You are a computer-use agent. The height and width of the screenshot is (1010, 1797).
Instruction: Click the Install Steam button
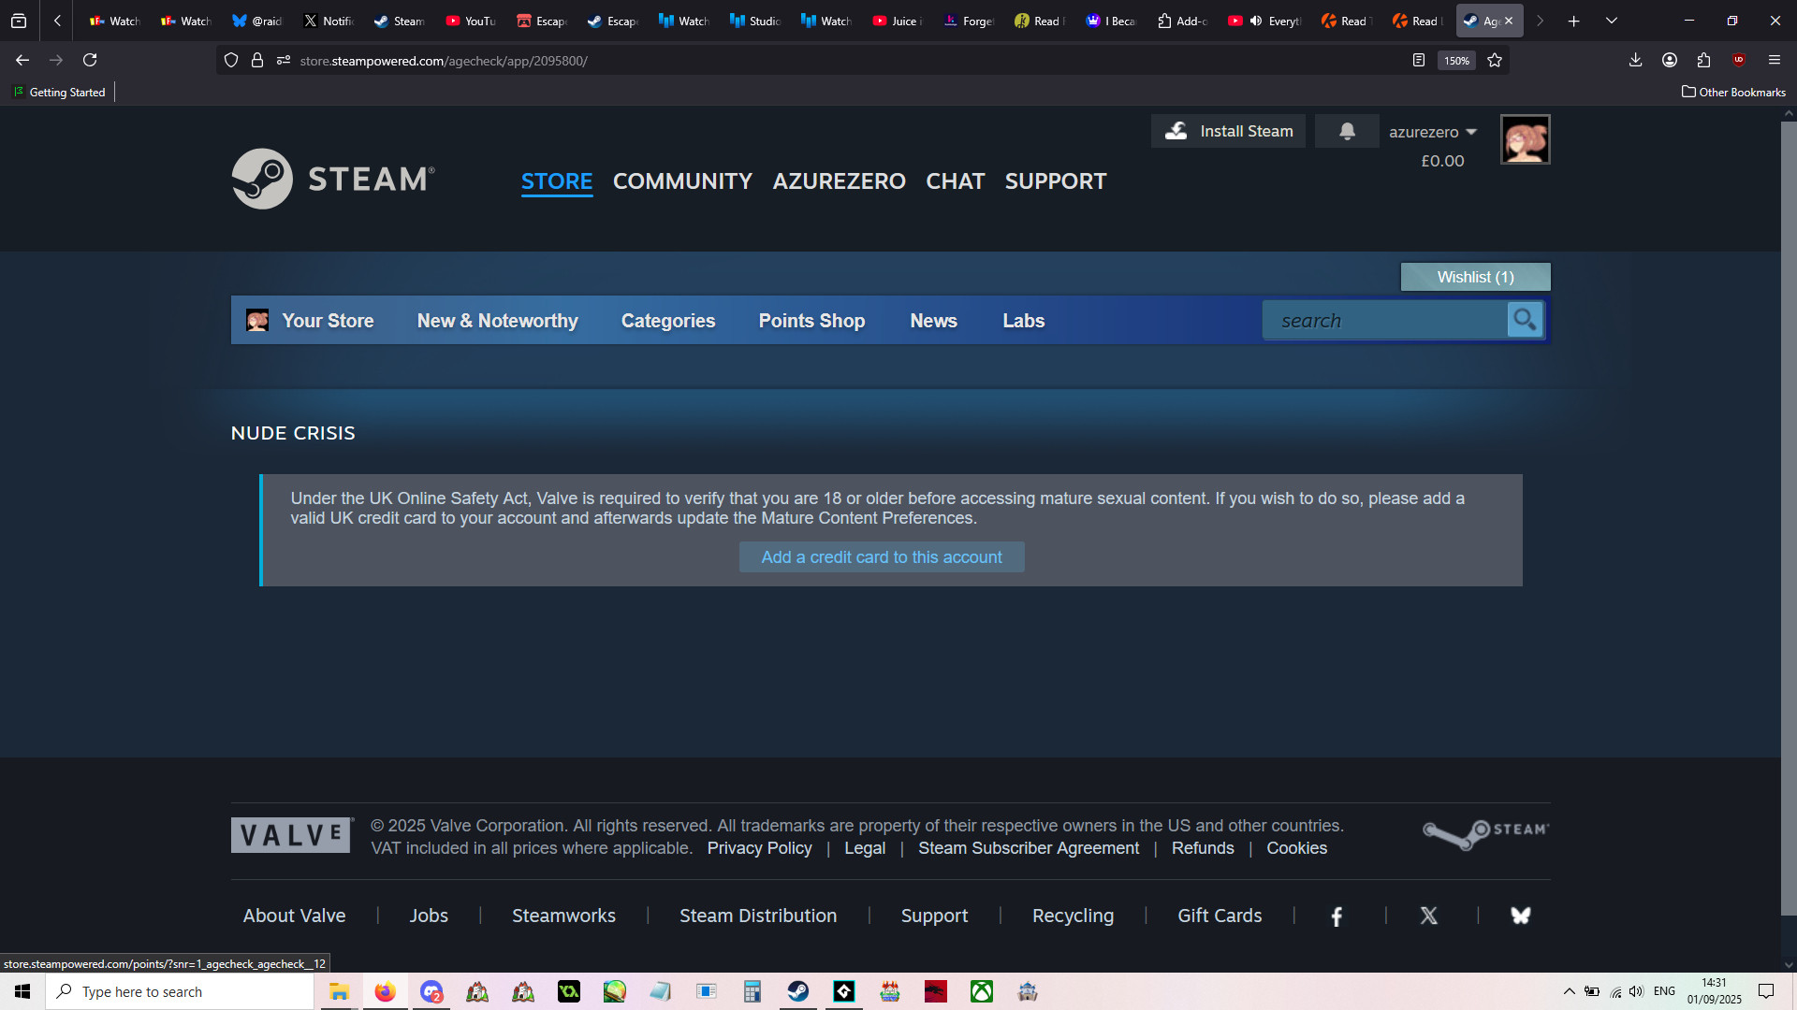pos(1228,131)
